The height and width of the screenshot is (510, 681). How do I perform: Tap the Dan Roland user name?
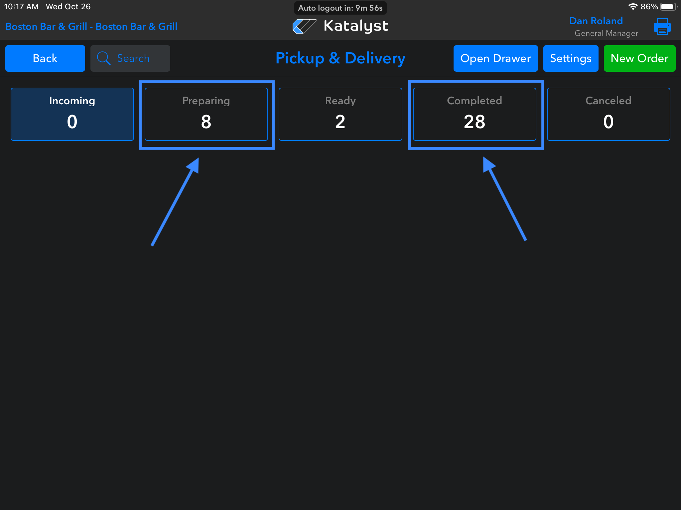(596, 21)
